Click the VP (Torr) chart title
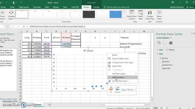195x109 pixels. [88, 51]
